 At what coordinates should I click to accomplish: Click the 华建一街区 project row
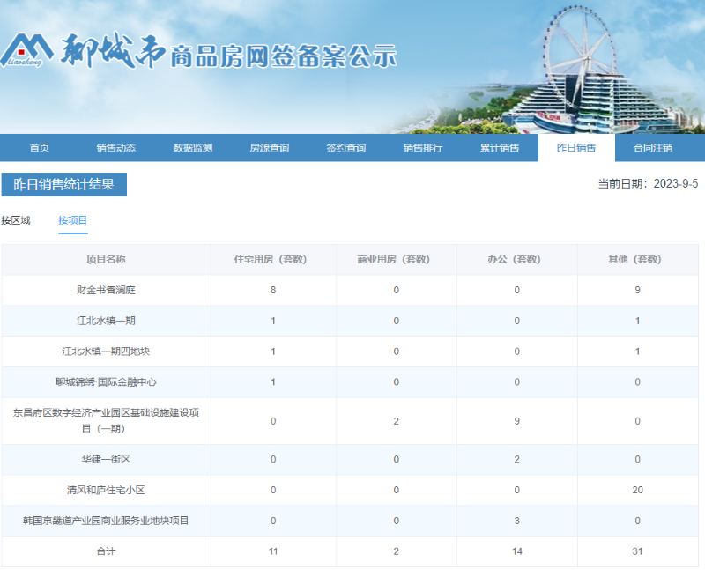point(106,459)
